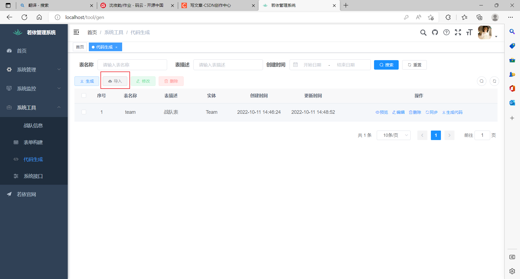Click the 首页 breadcrumb link
The height and width of the screenshot is (279, 520).
[x=92, y=33]
